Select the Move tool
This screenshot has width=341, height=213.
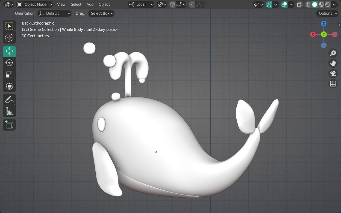tap(9, 51)
